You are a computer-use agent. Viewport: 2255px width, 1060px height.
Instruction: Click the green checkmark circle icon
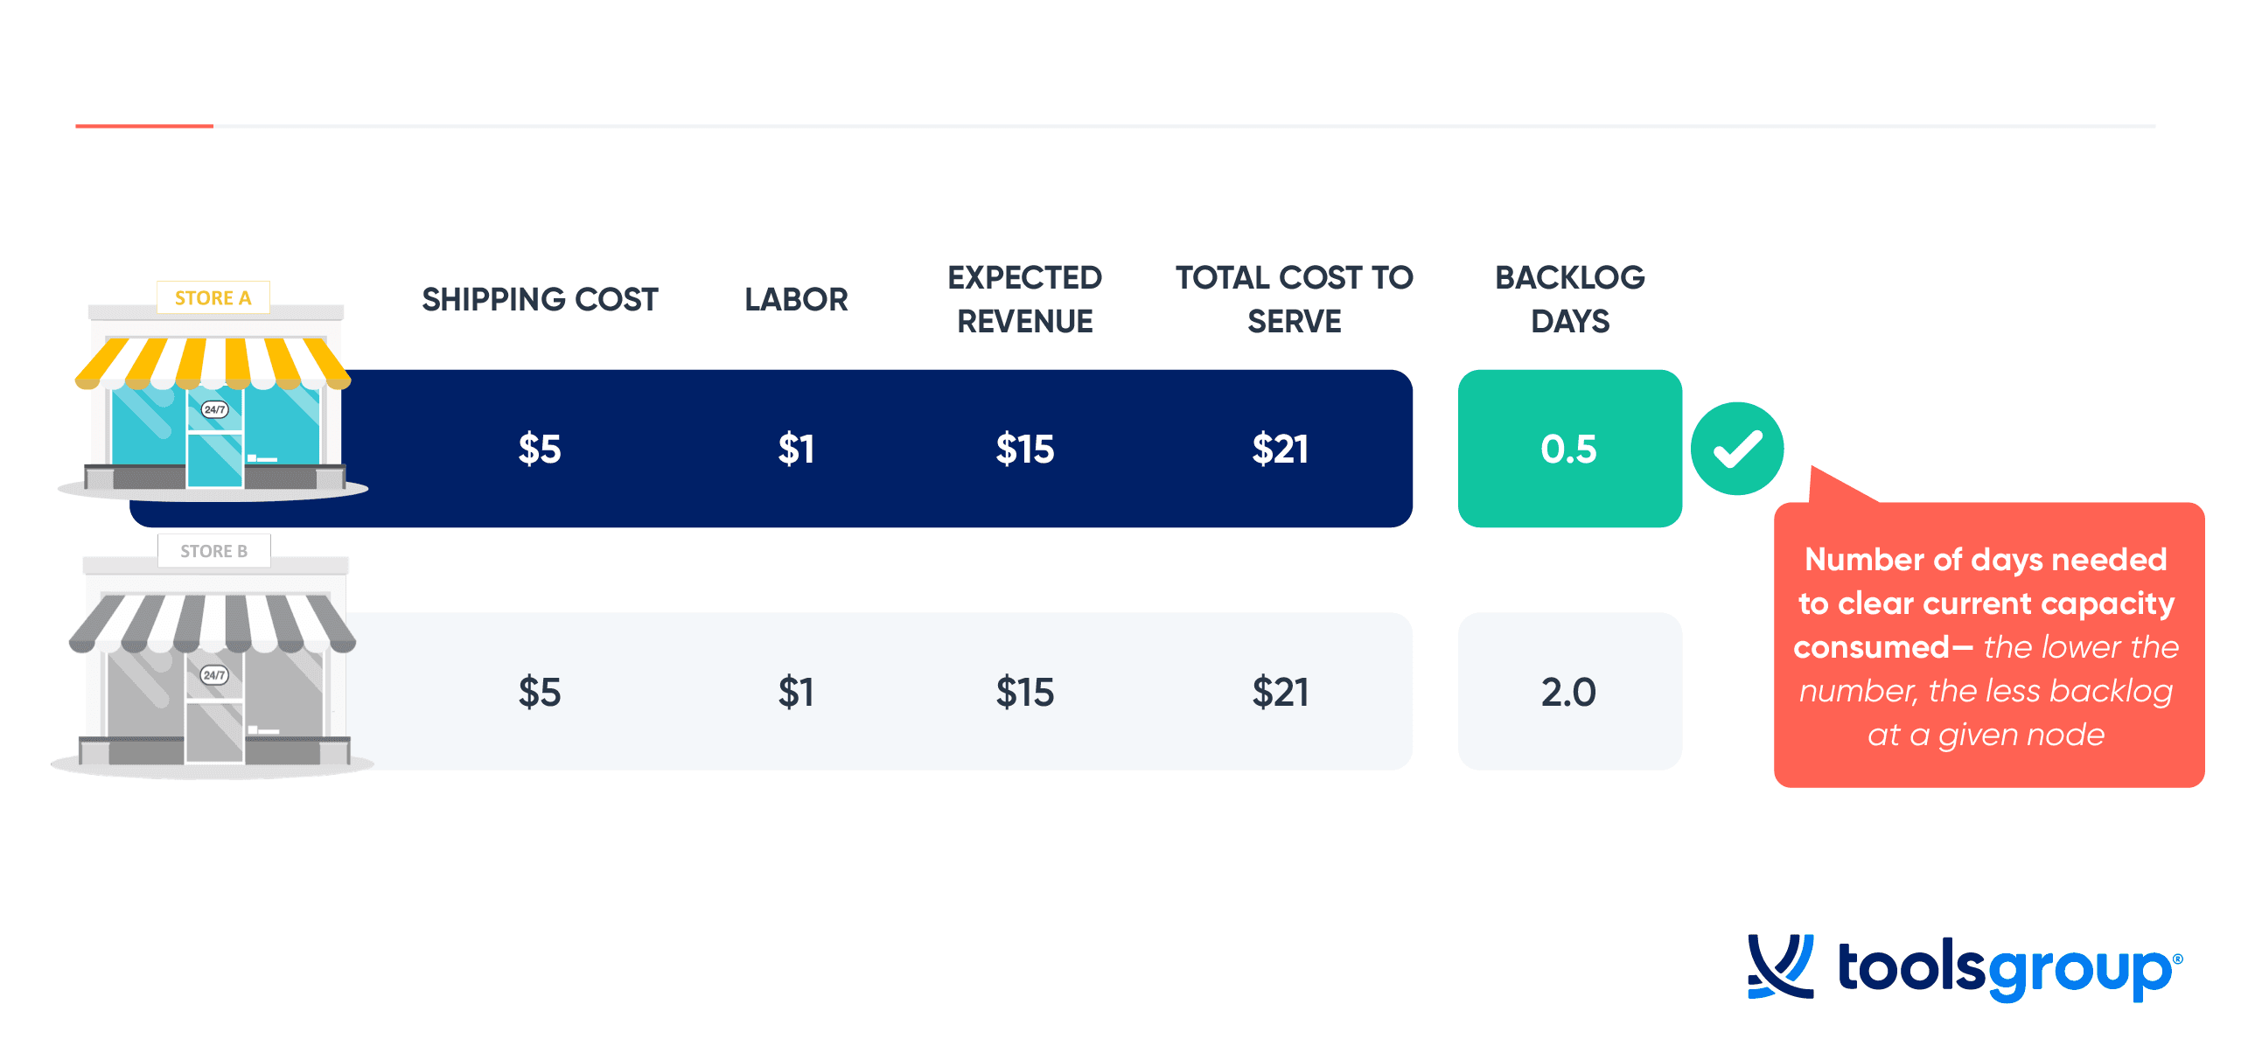tap(1737, 449)
